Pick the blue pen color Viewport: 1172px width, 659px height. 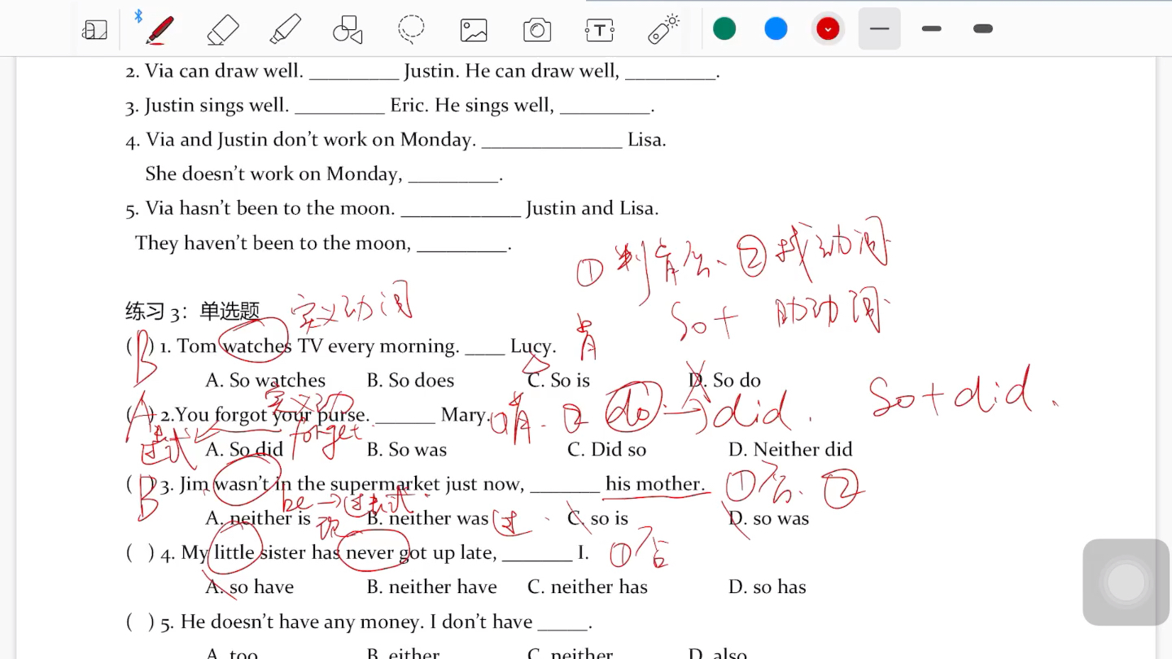776,28
